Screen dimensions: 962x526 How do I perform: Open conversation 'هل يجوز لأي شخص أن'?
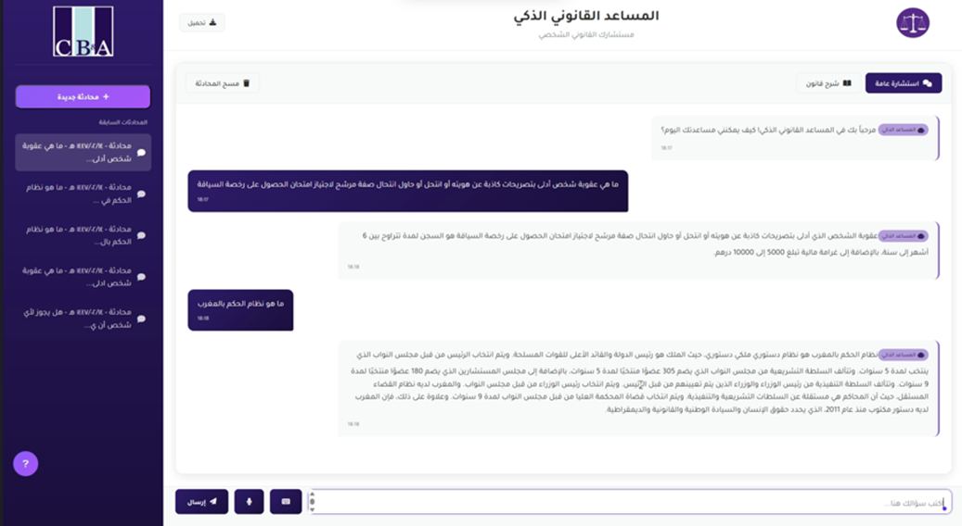coord(83,319)
